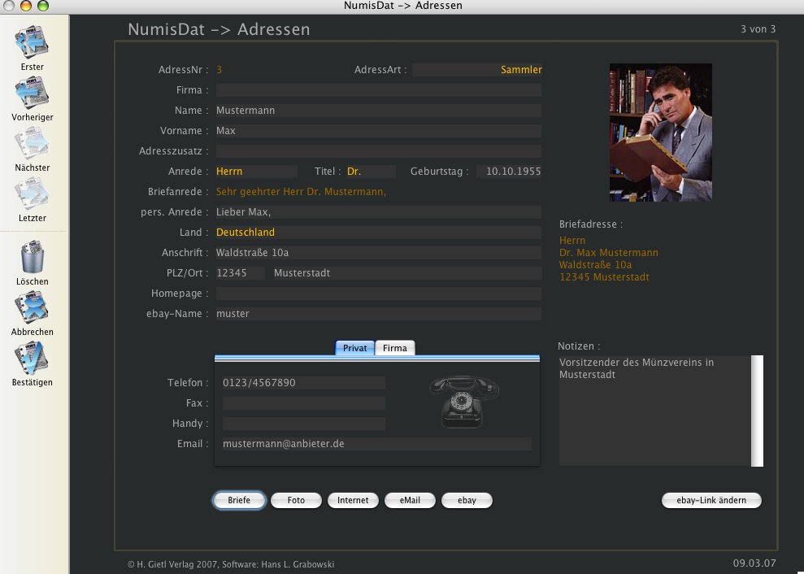The height and width of the screenshot is (574, 804).
Task: Go to last record with Letzter icon
Action: point(32,194)
